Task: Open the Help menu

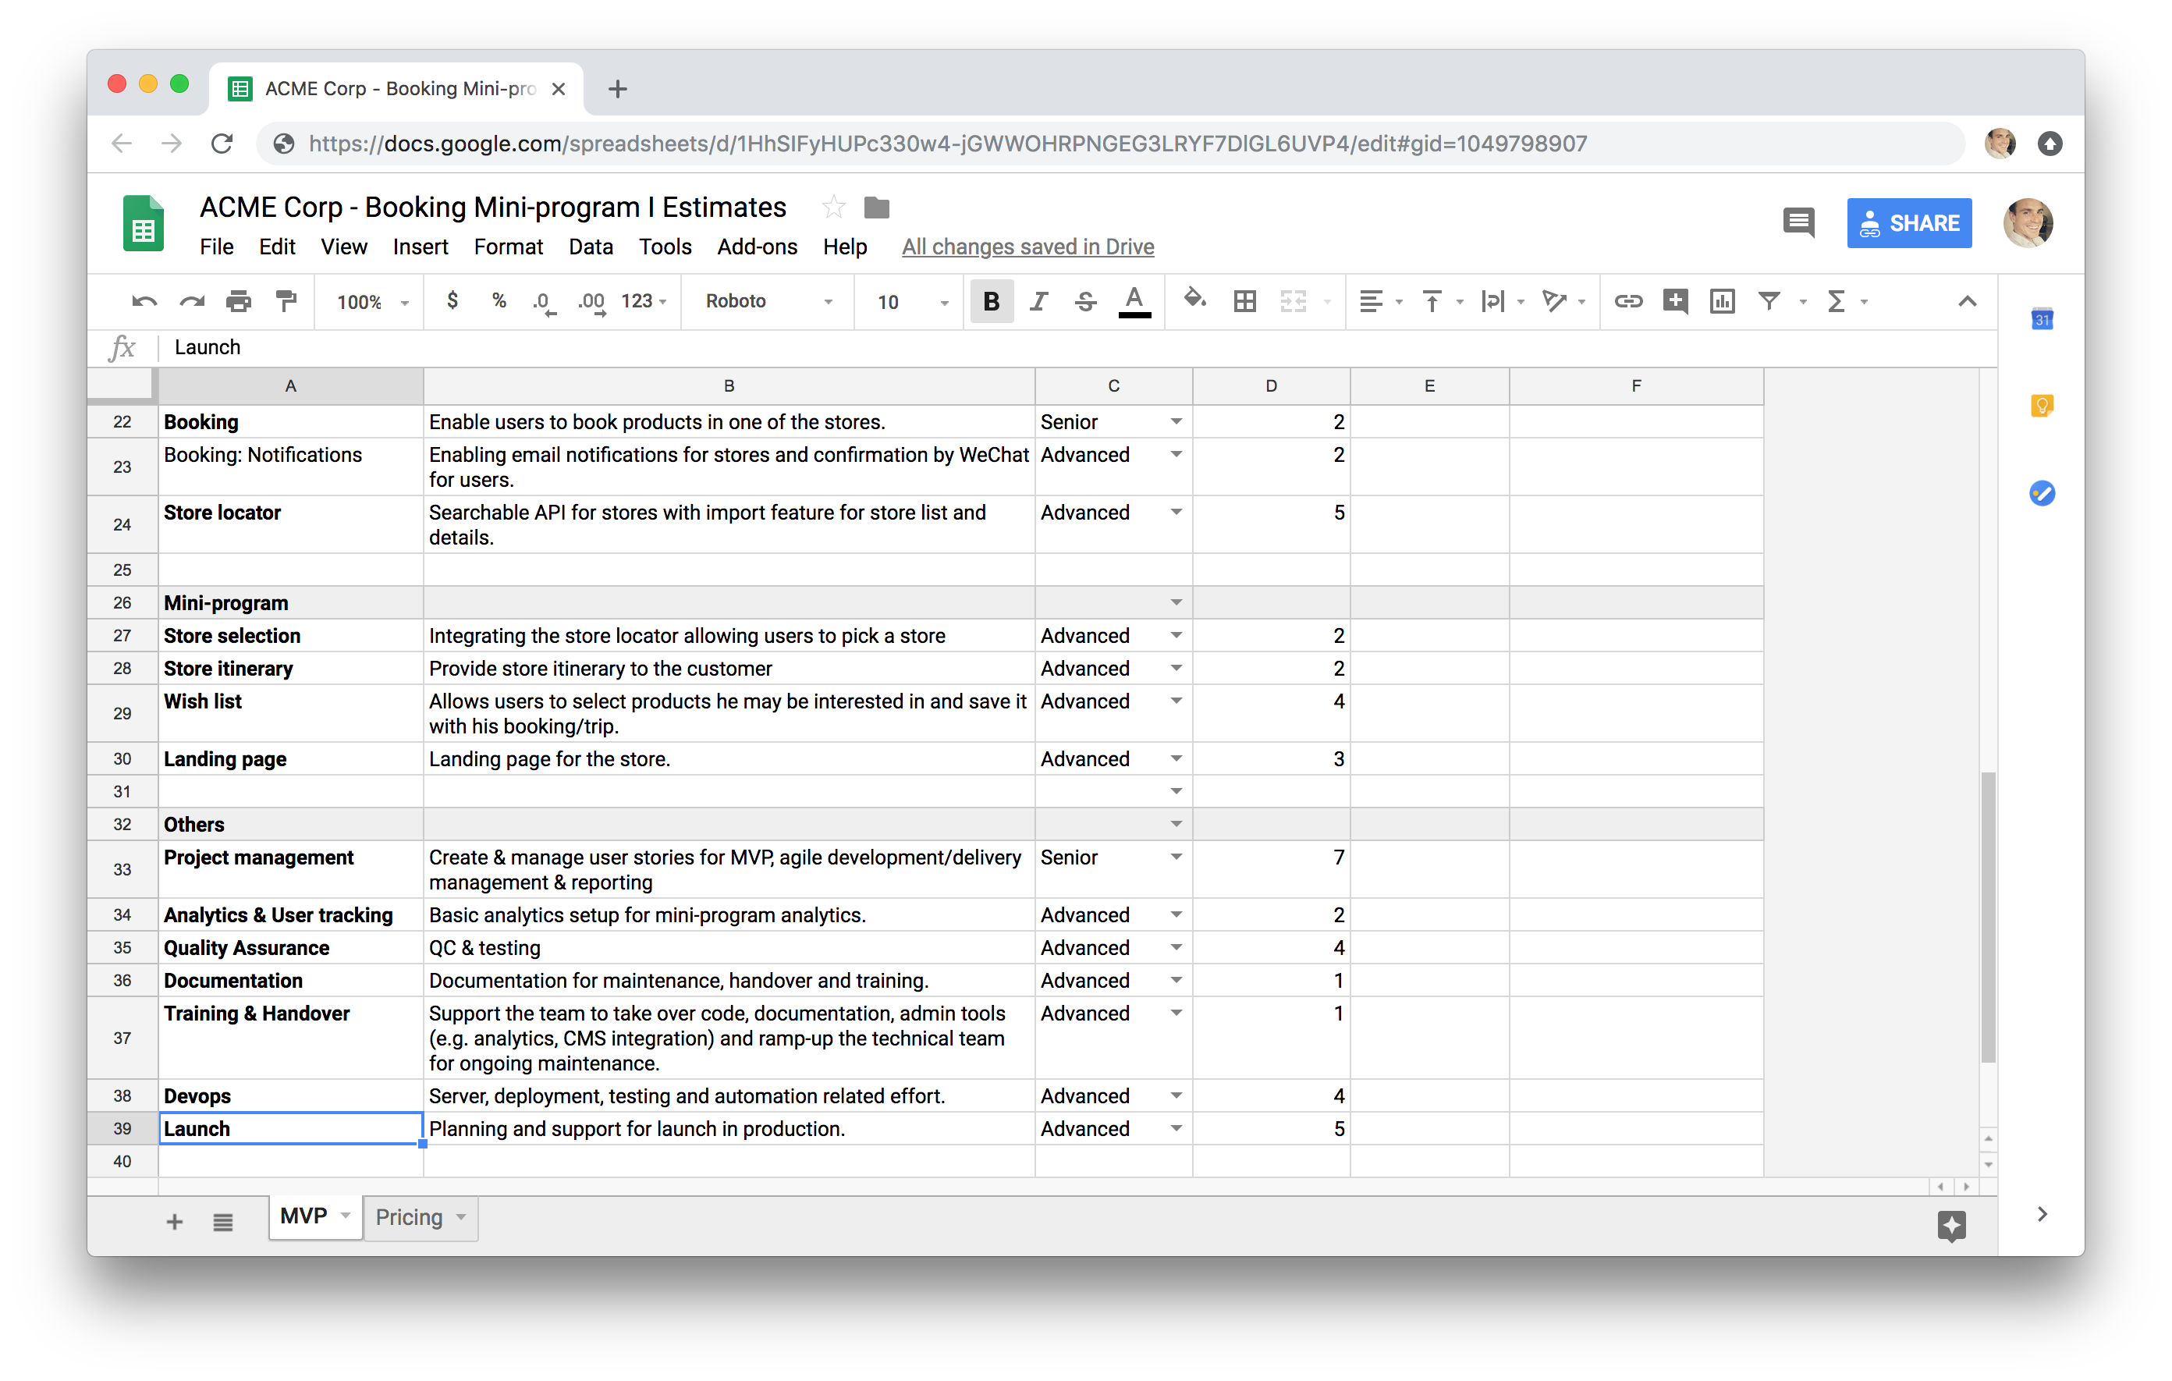Action: click(x=844, y=247)
